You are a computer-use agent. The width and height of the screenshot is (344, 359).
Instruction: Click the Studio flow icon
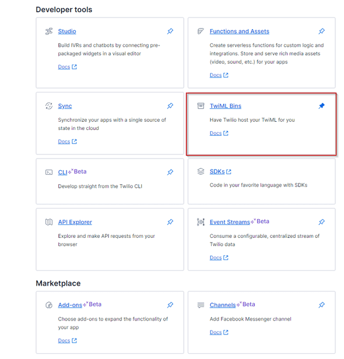(x=49, y=31)
